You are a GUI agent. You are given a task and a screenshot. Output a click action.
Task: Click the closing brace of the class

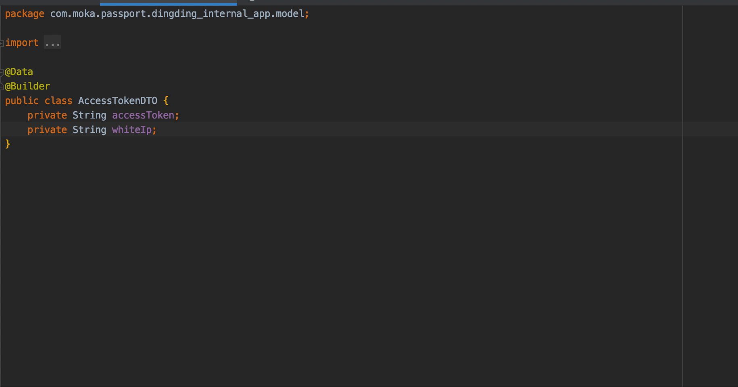pyautogui.click(x=7, y=144)
